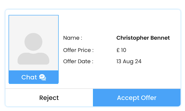This screenshot has width=185, height=111.
Task: Click the chat speech bubble icon
Action: tap(43, 77)
